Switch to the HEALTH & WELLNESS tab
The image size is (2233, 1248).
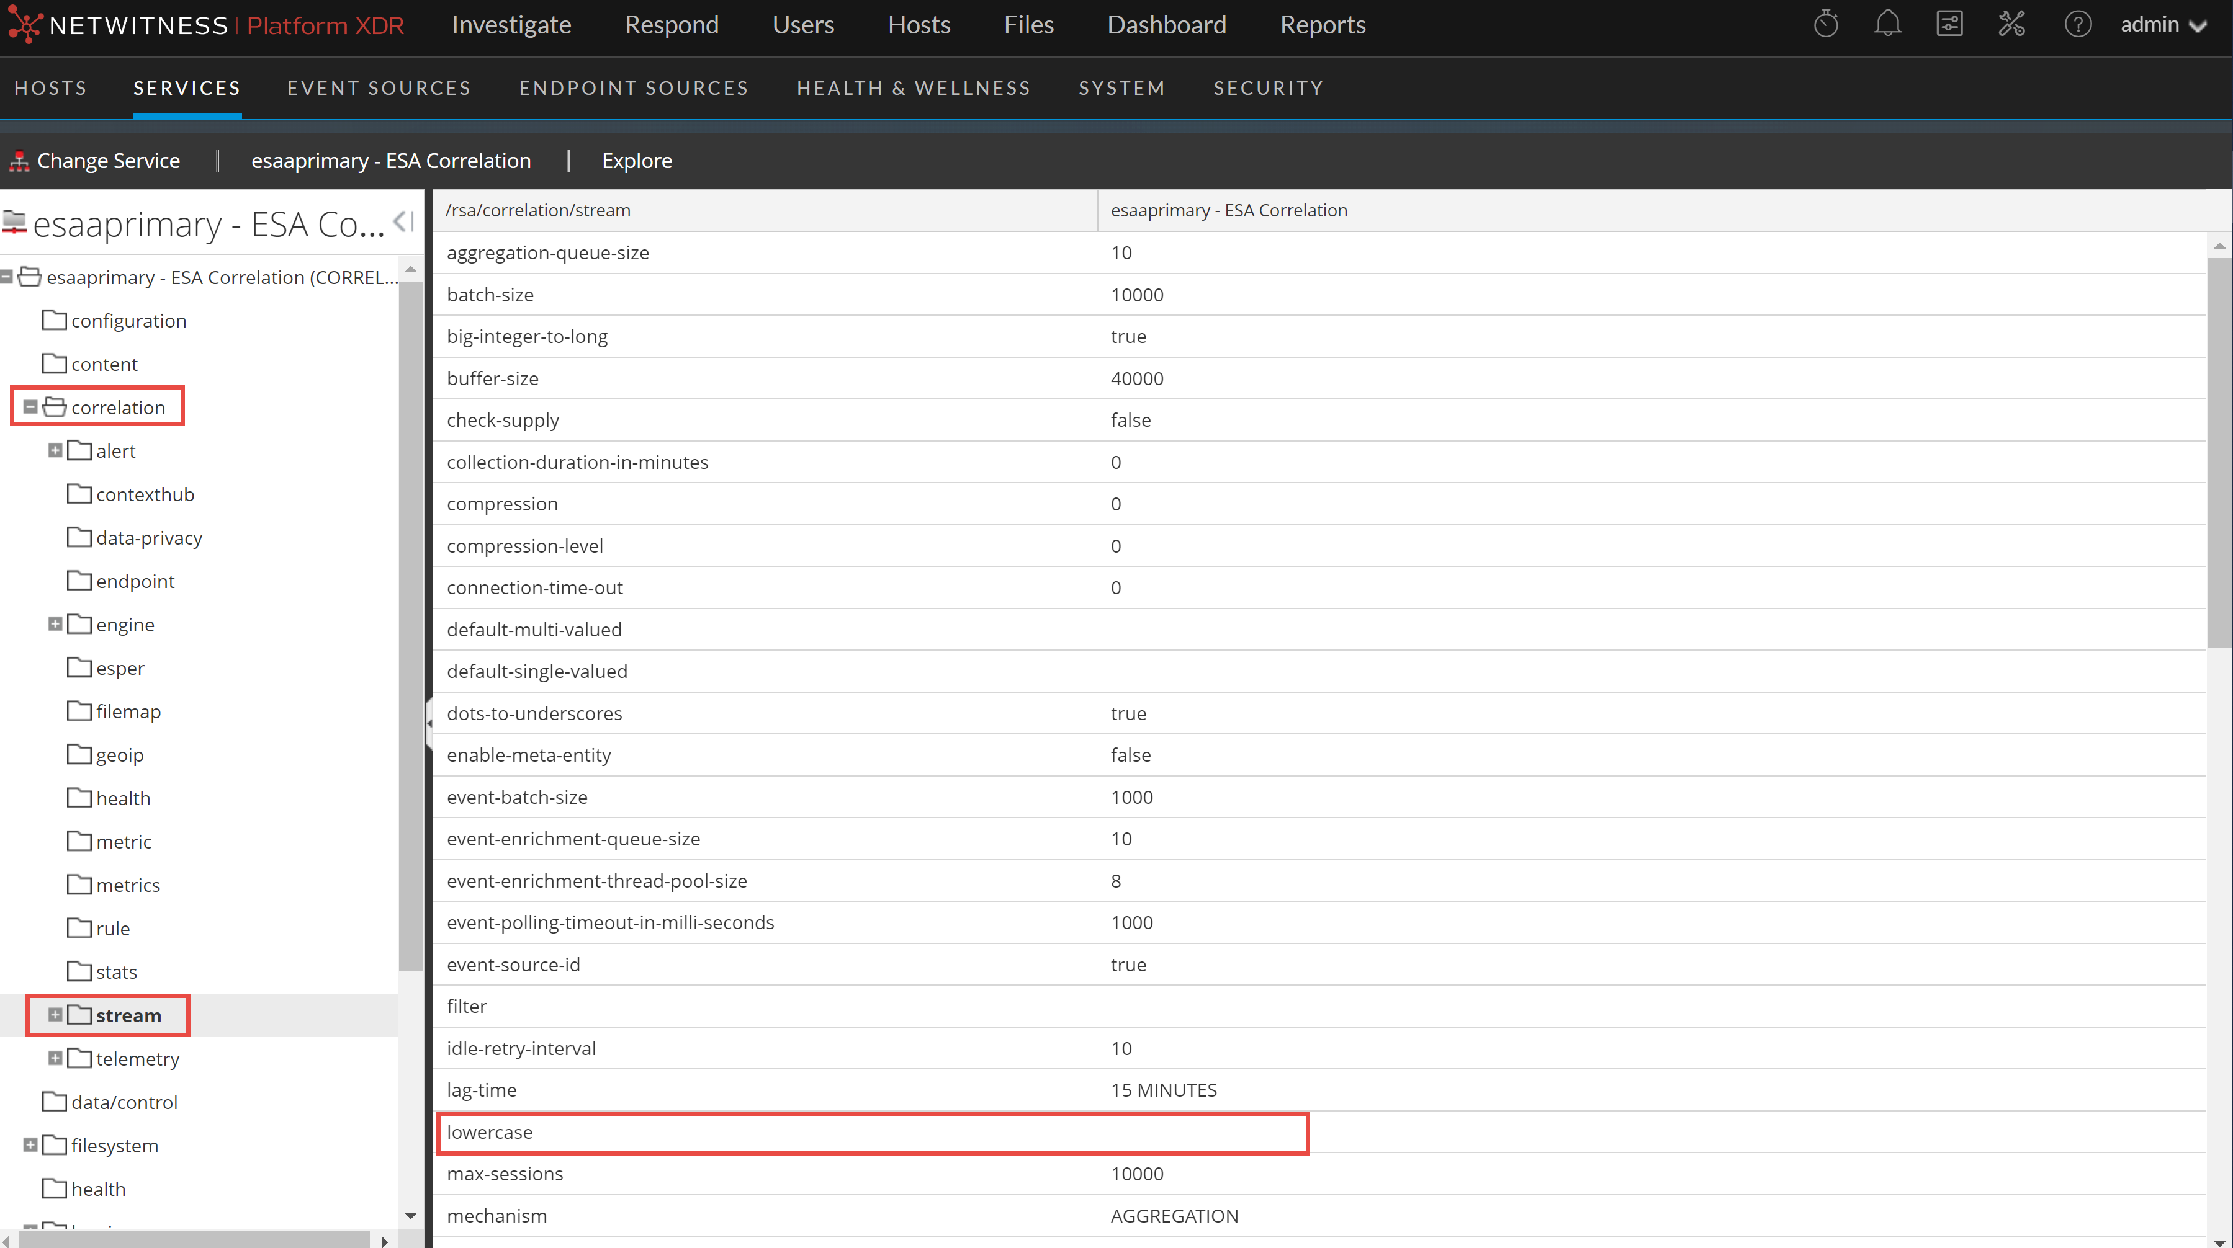(914, 89)
